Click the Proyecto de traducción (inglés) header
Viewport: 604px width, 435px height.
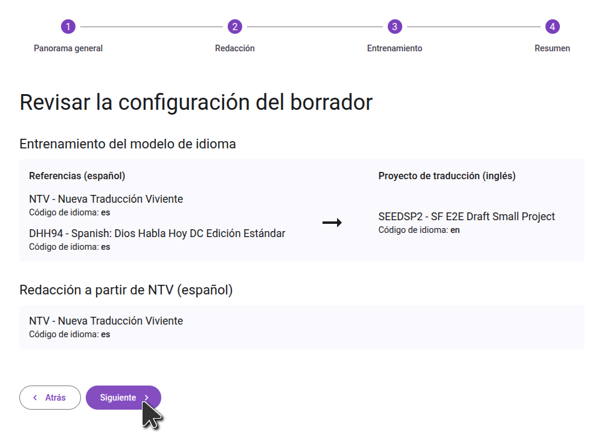point(446,176)
